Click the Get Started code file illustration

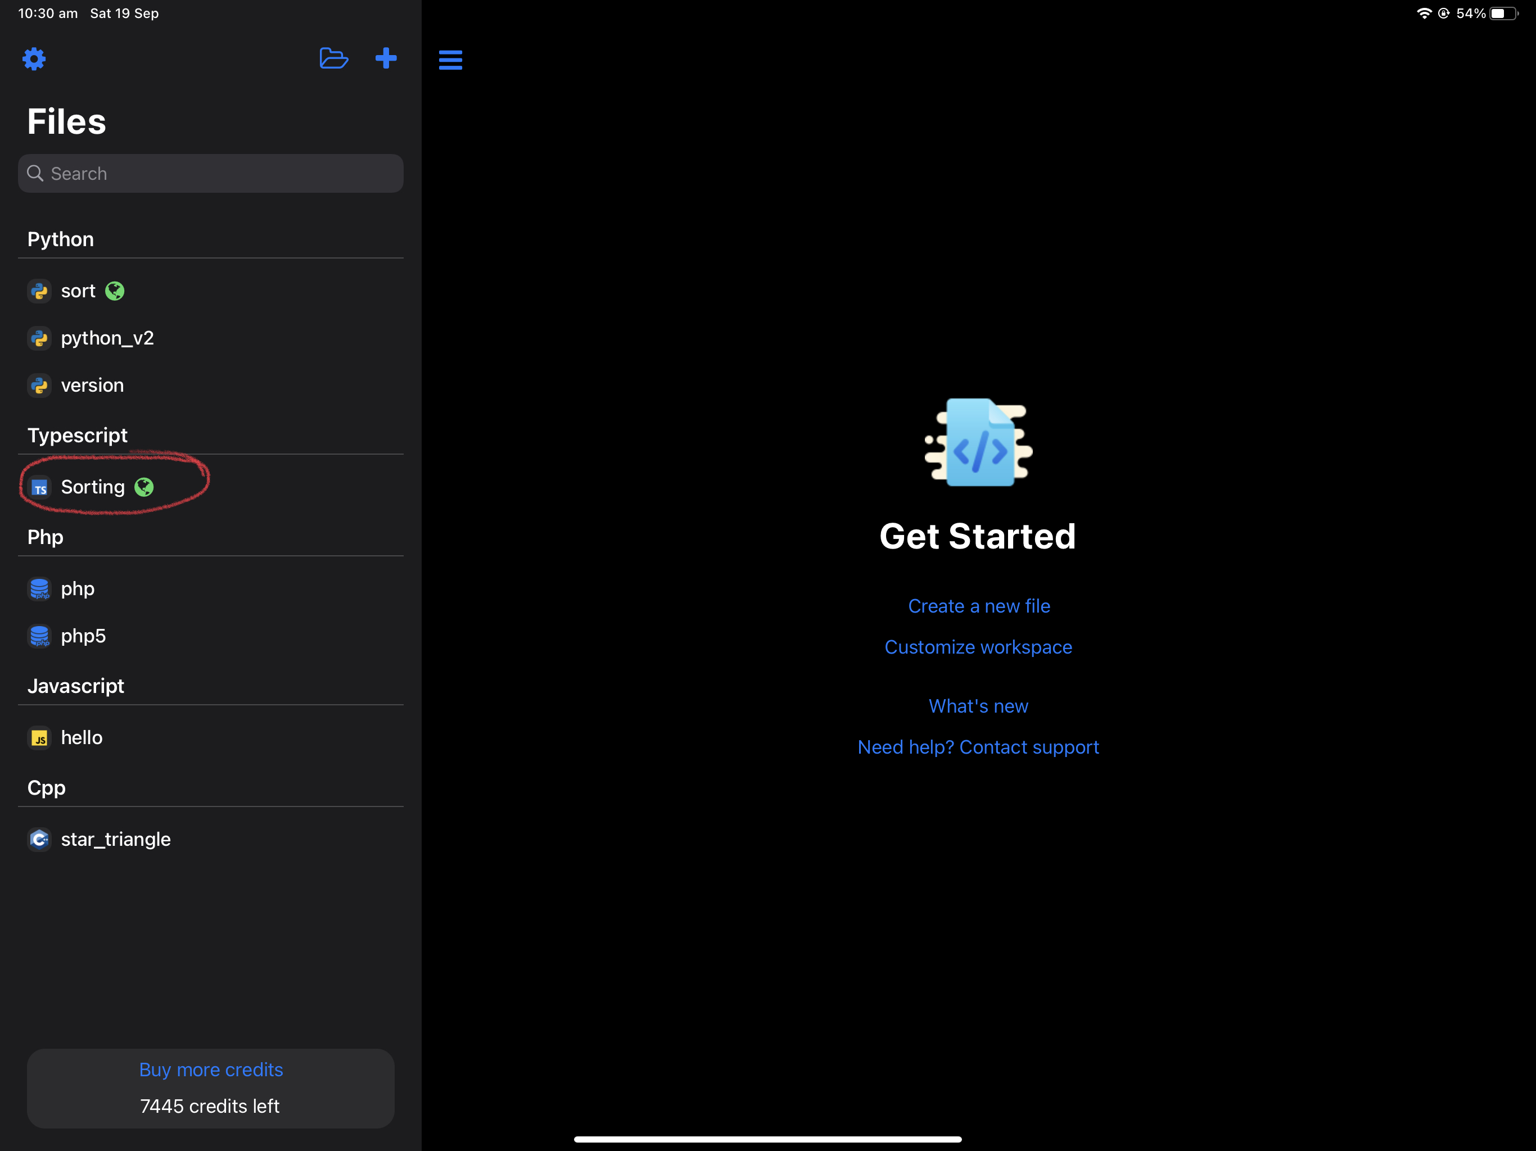point(978,442)
